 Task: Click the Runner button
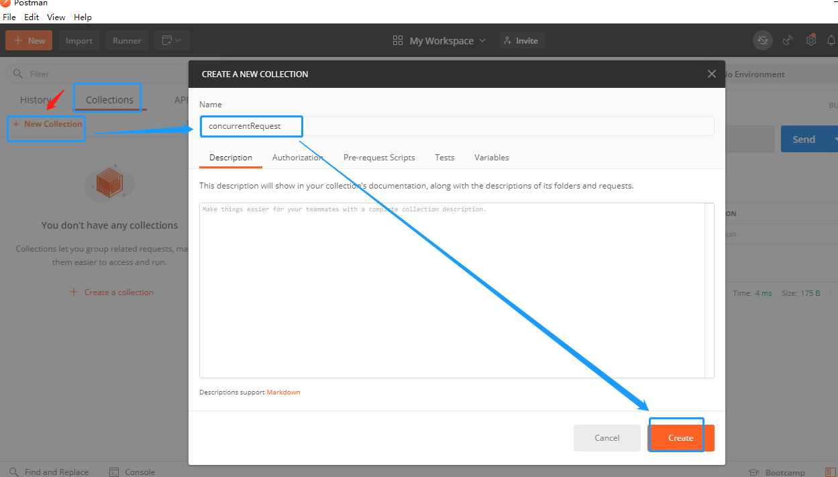click(127, 41)
